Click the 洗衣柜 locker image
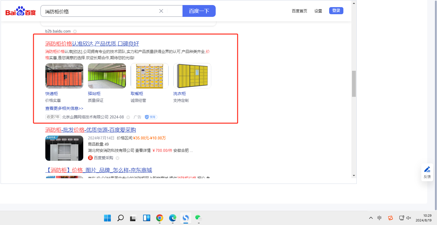 pos(192,76)
